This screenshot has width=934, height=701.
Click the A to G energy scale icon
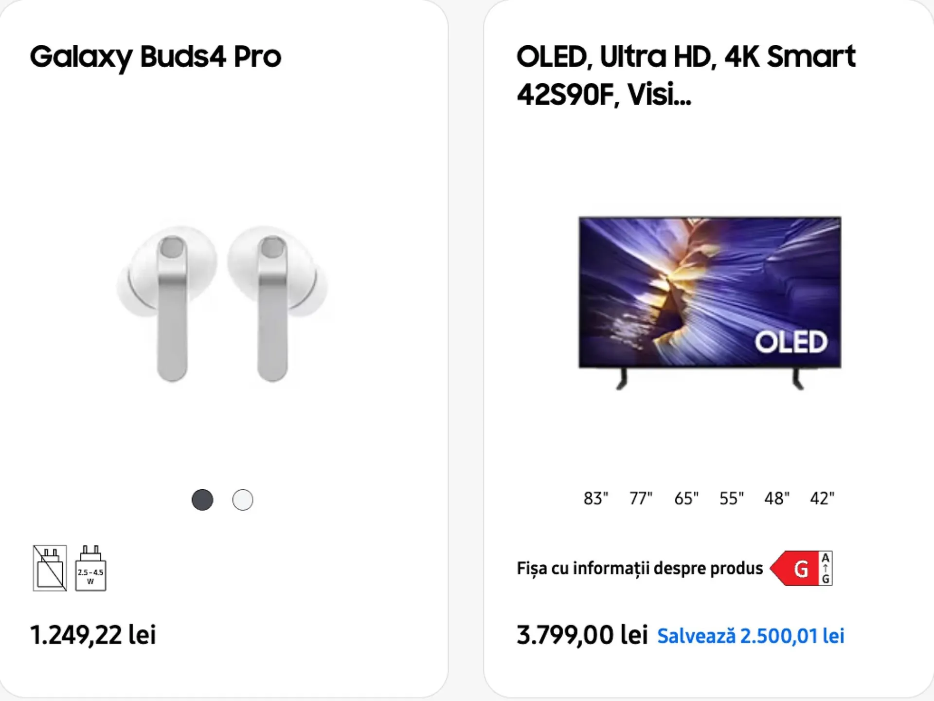[826, 568]
